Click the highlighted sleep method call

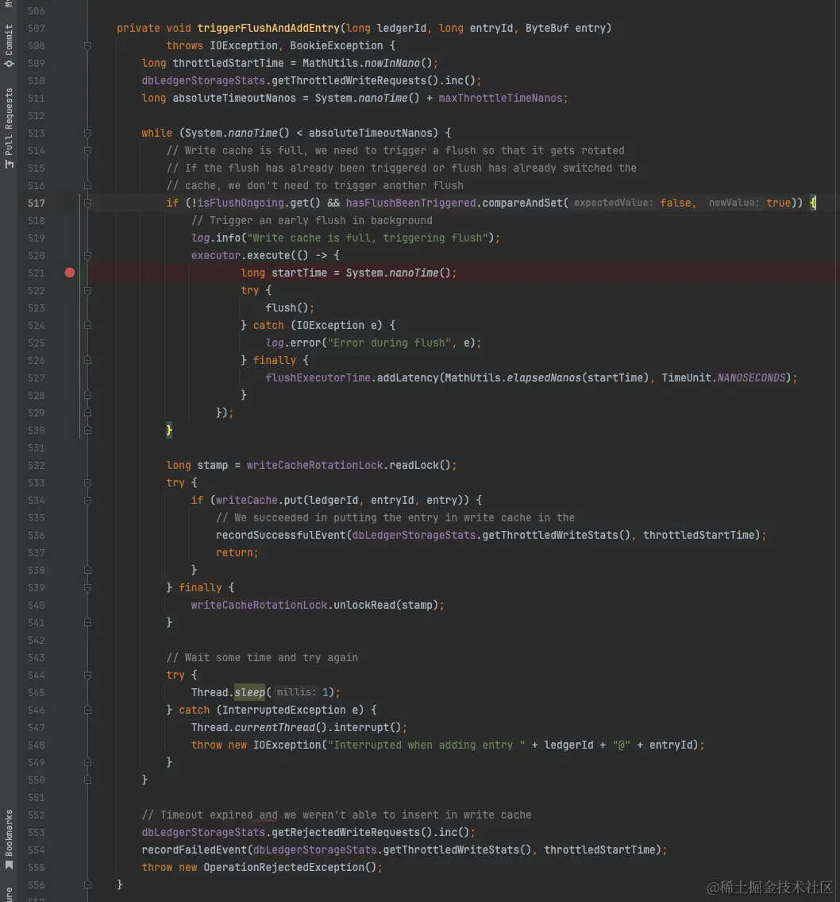[x=250, y=693]
